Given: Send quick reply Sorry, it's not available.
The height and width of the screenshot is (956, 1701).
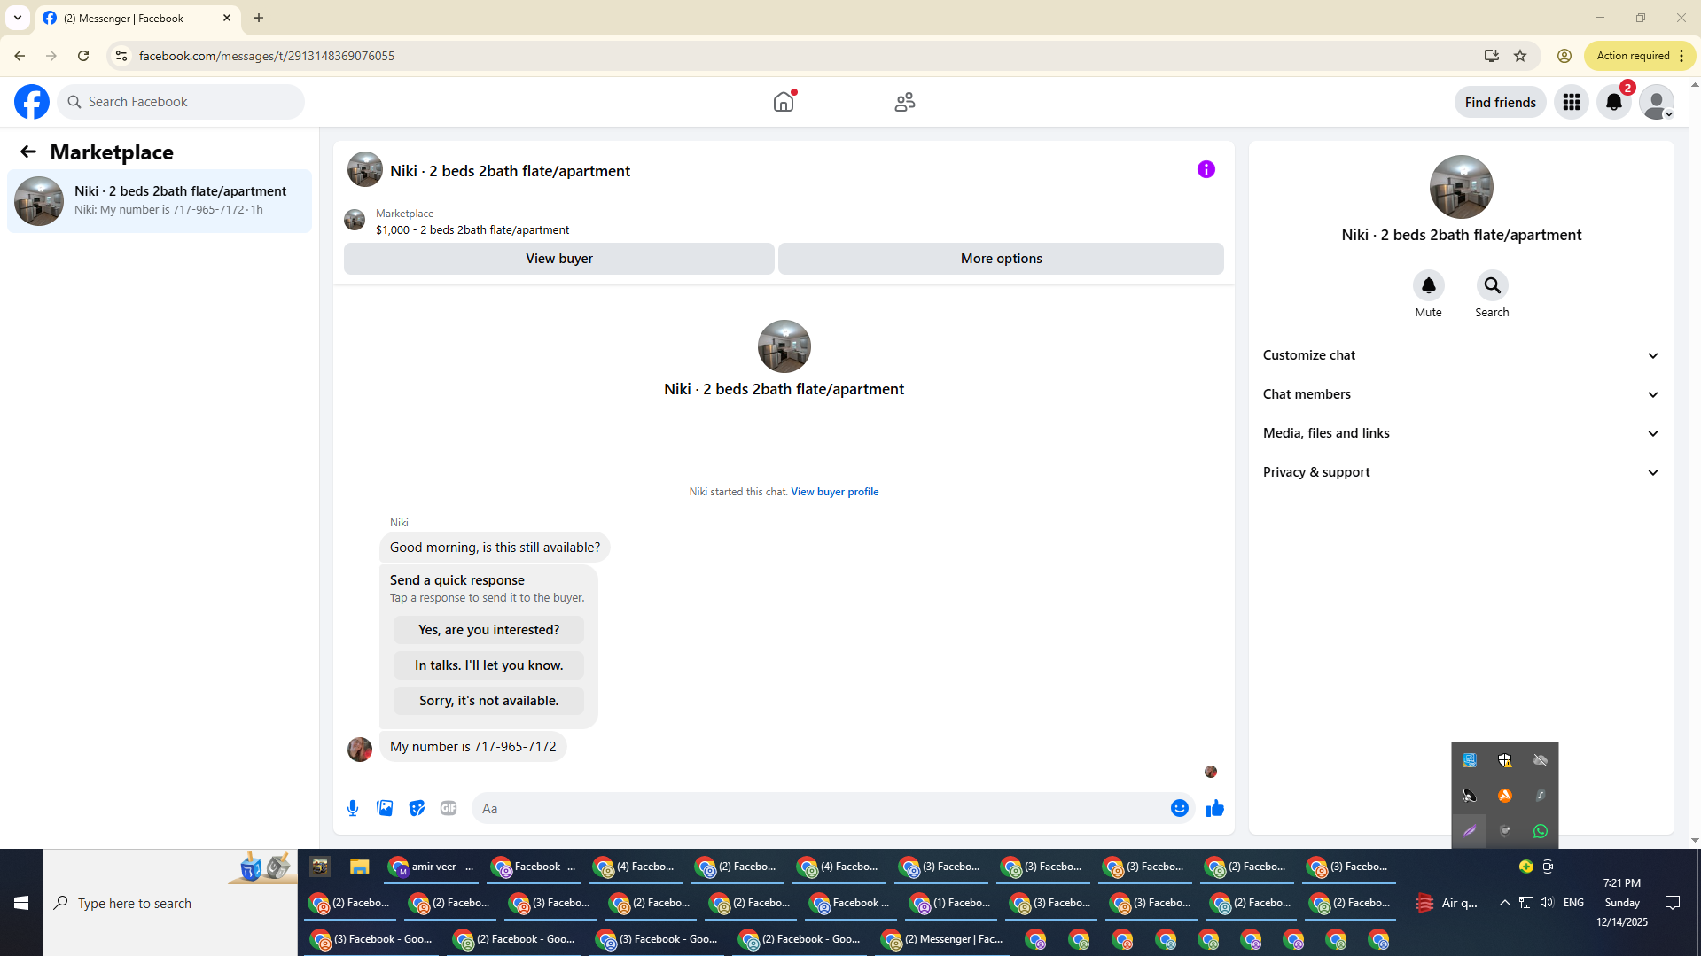Looking at the screenshot, I should [488, 701].
